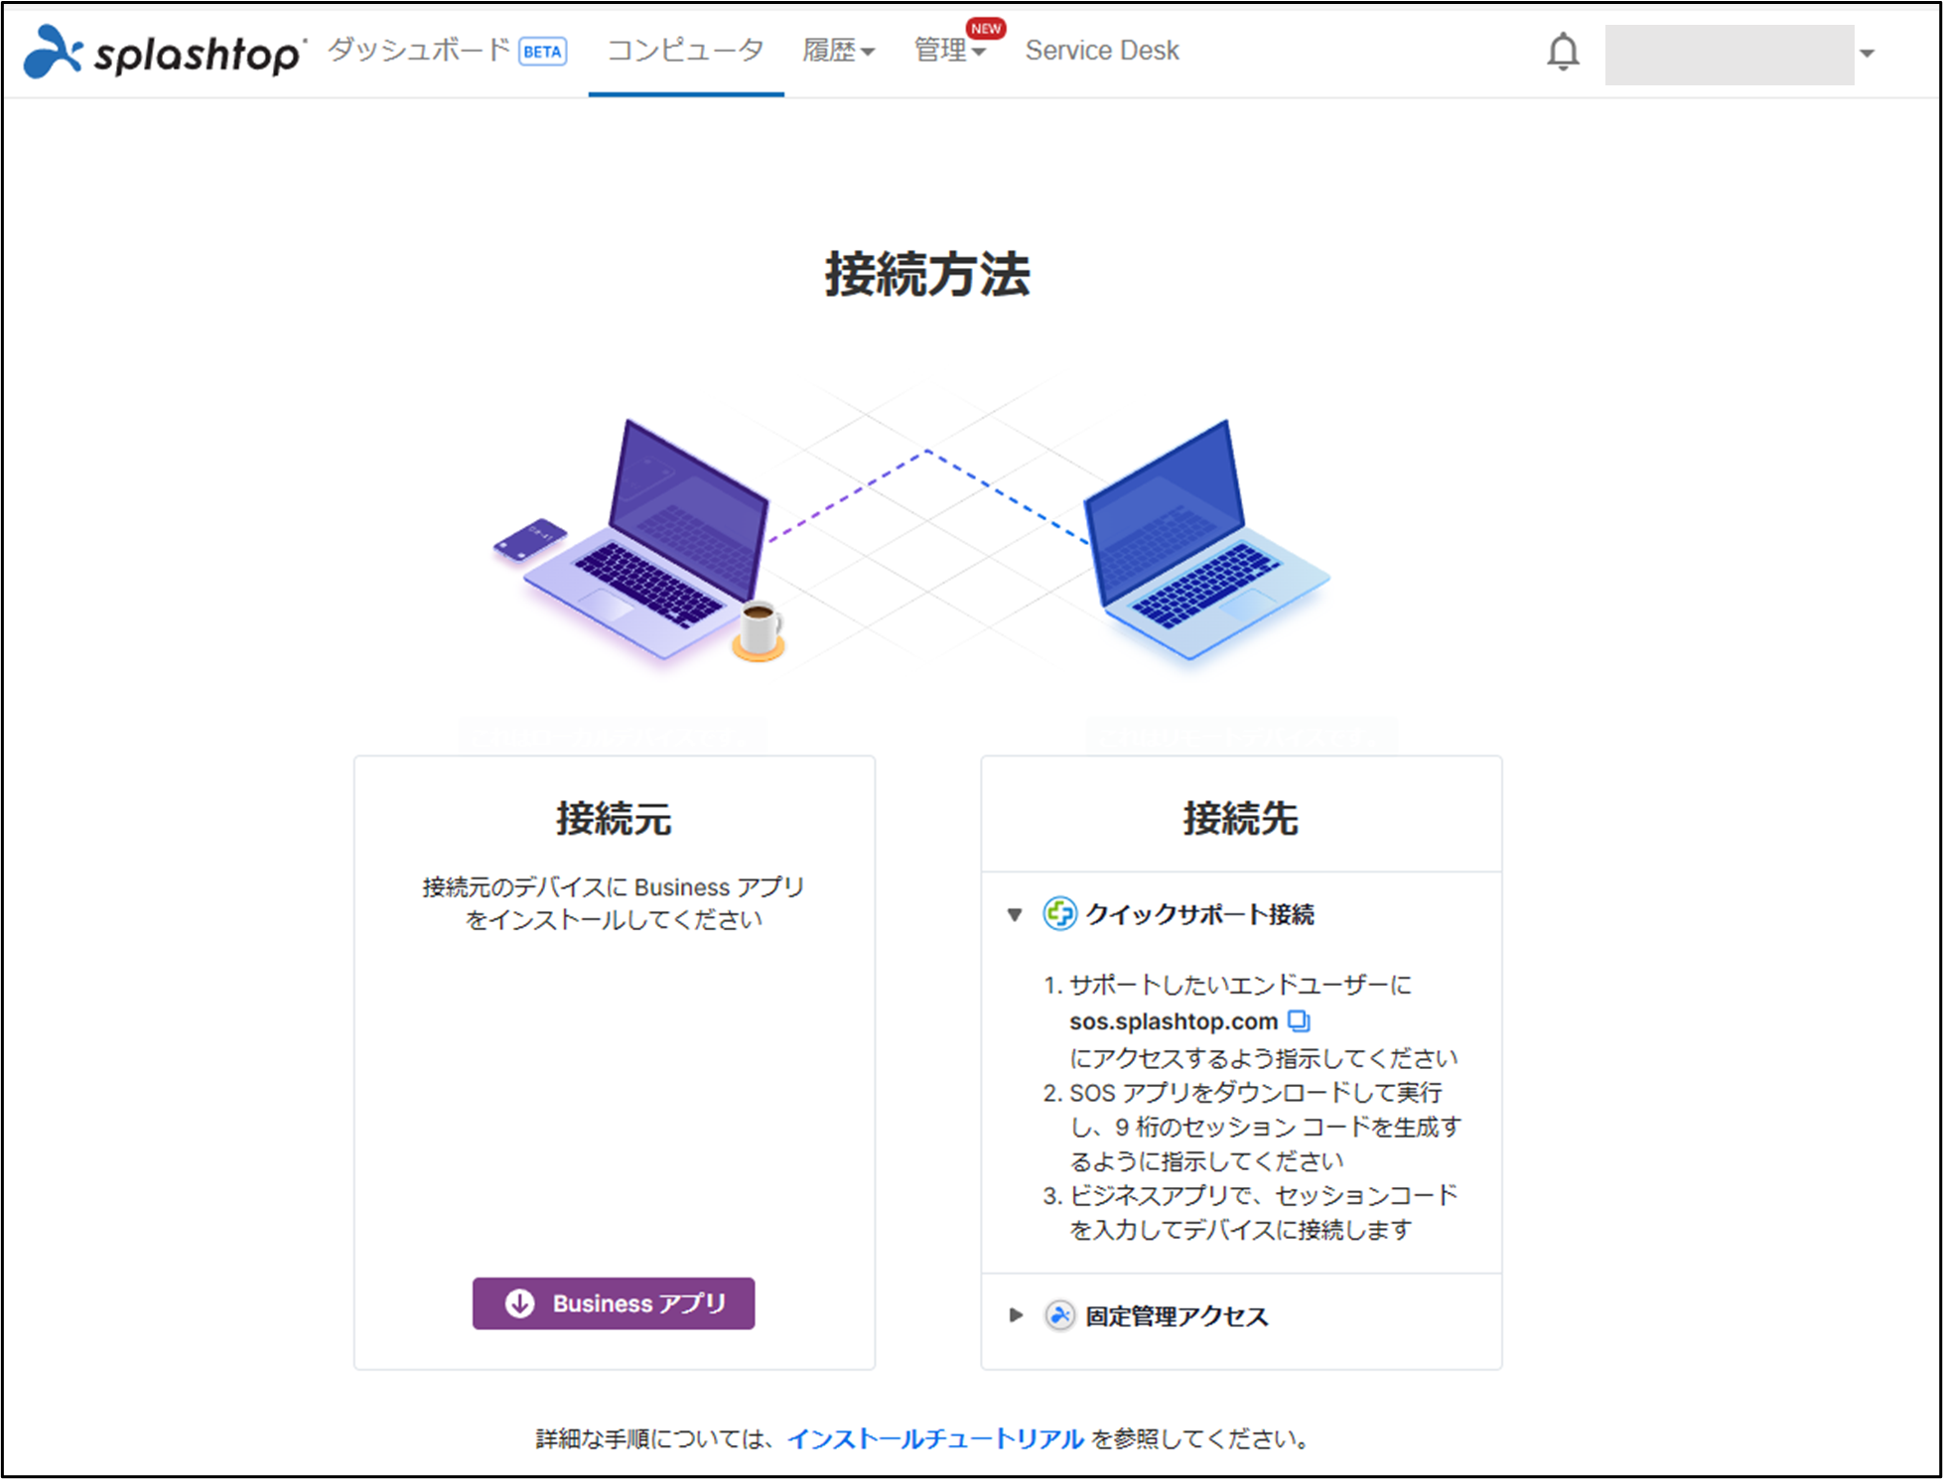The width and height of the screenshot is (1943, 1479).
Task: Click the クイックサポート接続 heading
Action: (1199, 914)
